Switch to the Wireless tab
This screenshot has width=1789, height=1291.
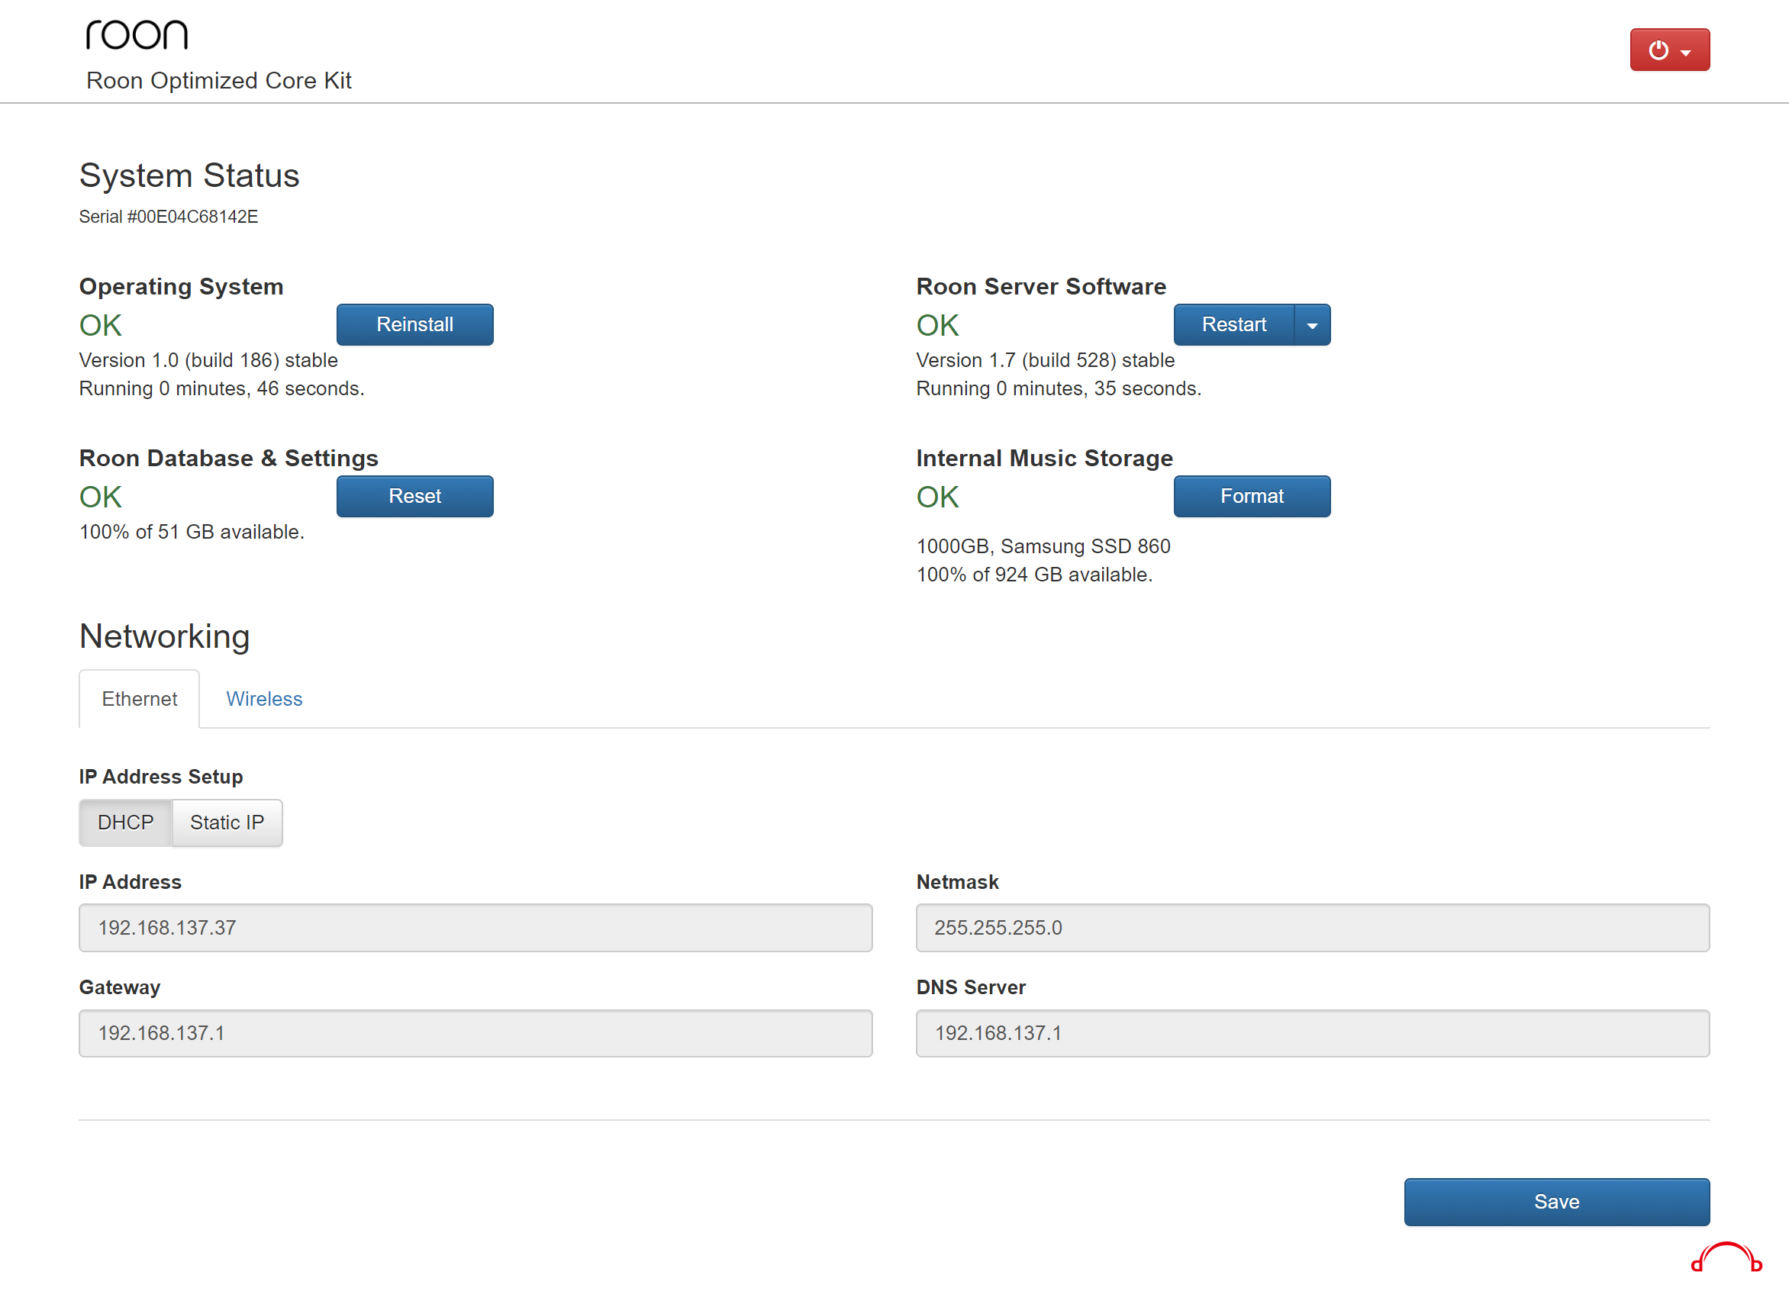click(x=264, y=699)
